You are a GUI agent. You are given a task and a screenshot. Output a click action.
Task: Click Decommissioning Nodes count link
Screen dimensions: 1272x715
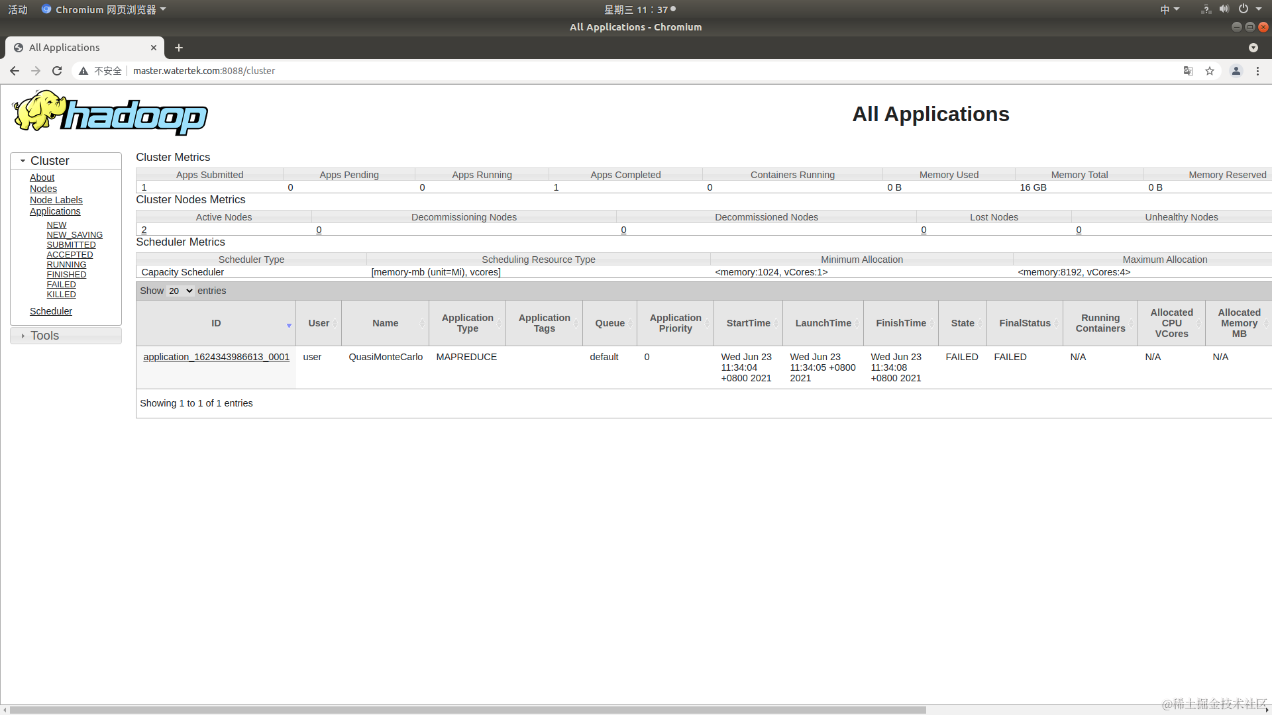[x=319, y=230]
